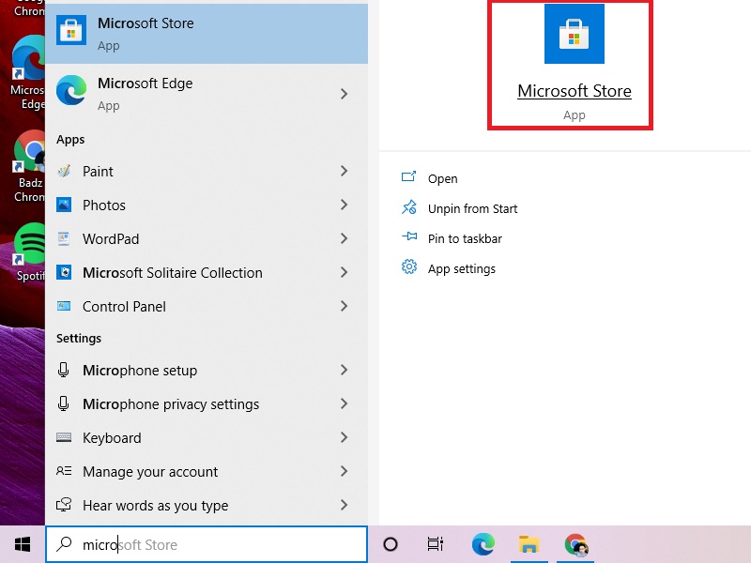
Task: Click the Microphone setup icon
Action: pos(63,370)
